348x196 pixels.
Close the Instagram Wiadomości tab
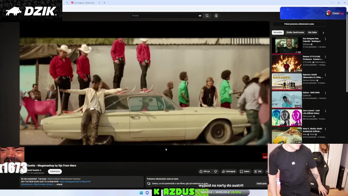99,3
